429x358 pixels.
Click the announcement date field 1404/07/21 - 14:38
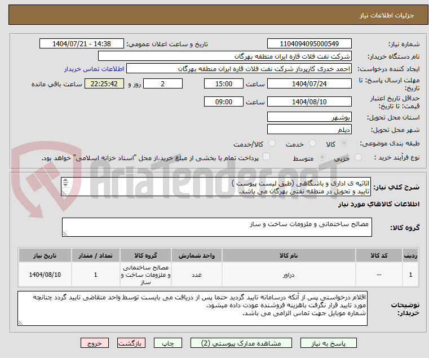pos(82,43)
